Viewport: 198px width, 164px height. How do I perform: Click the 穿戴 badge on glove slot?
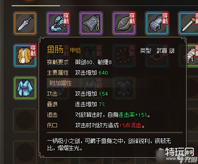165,18
